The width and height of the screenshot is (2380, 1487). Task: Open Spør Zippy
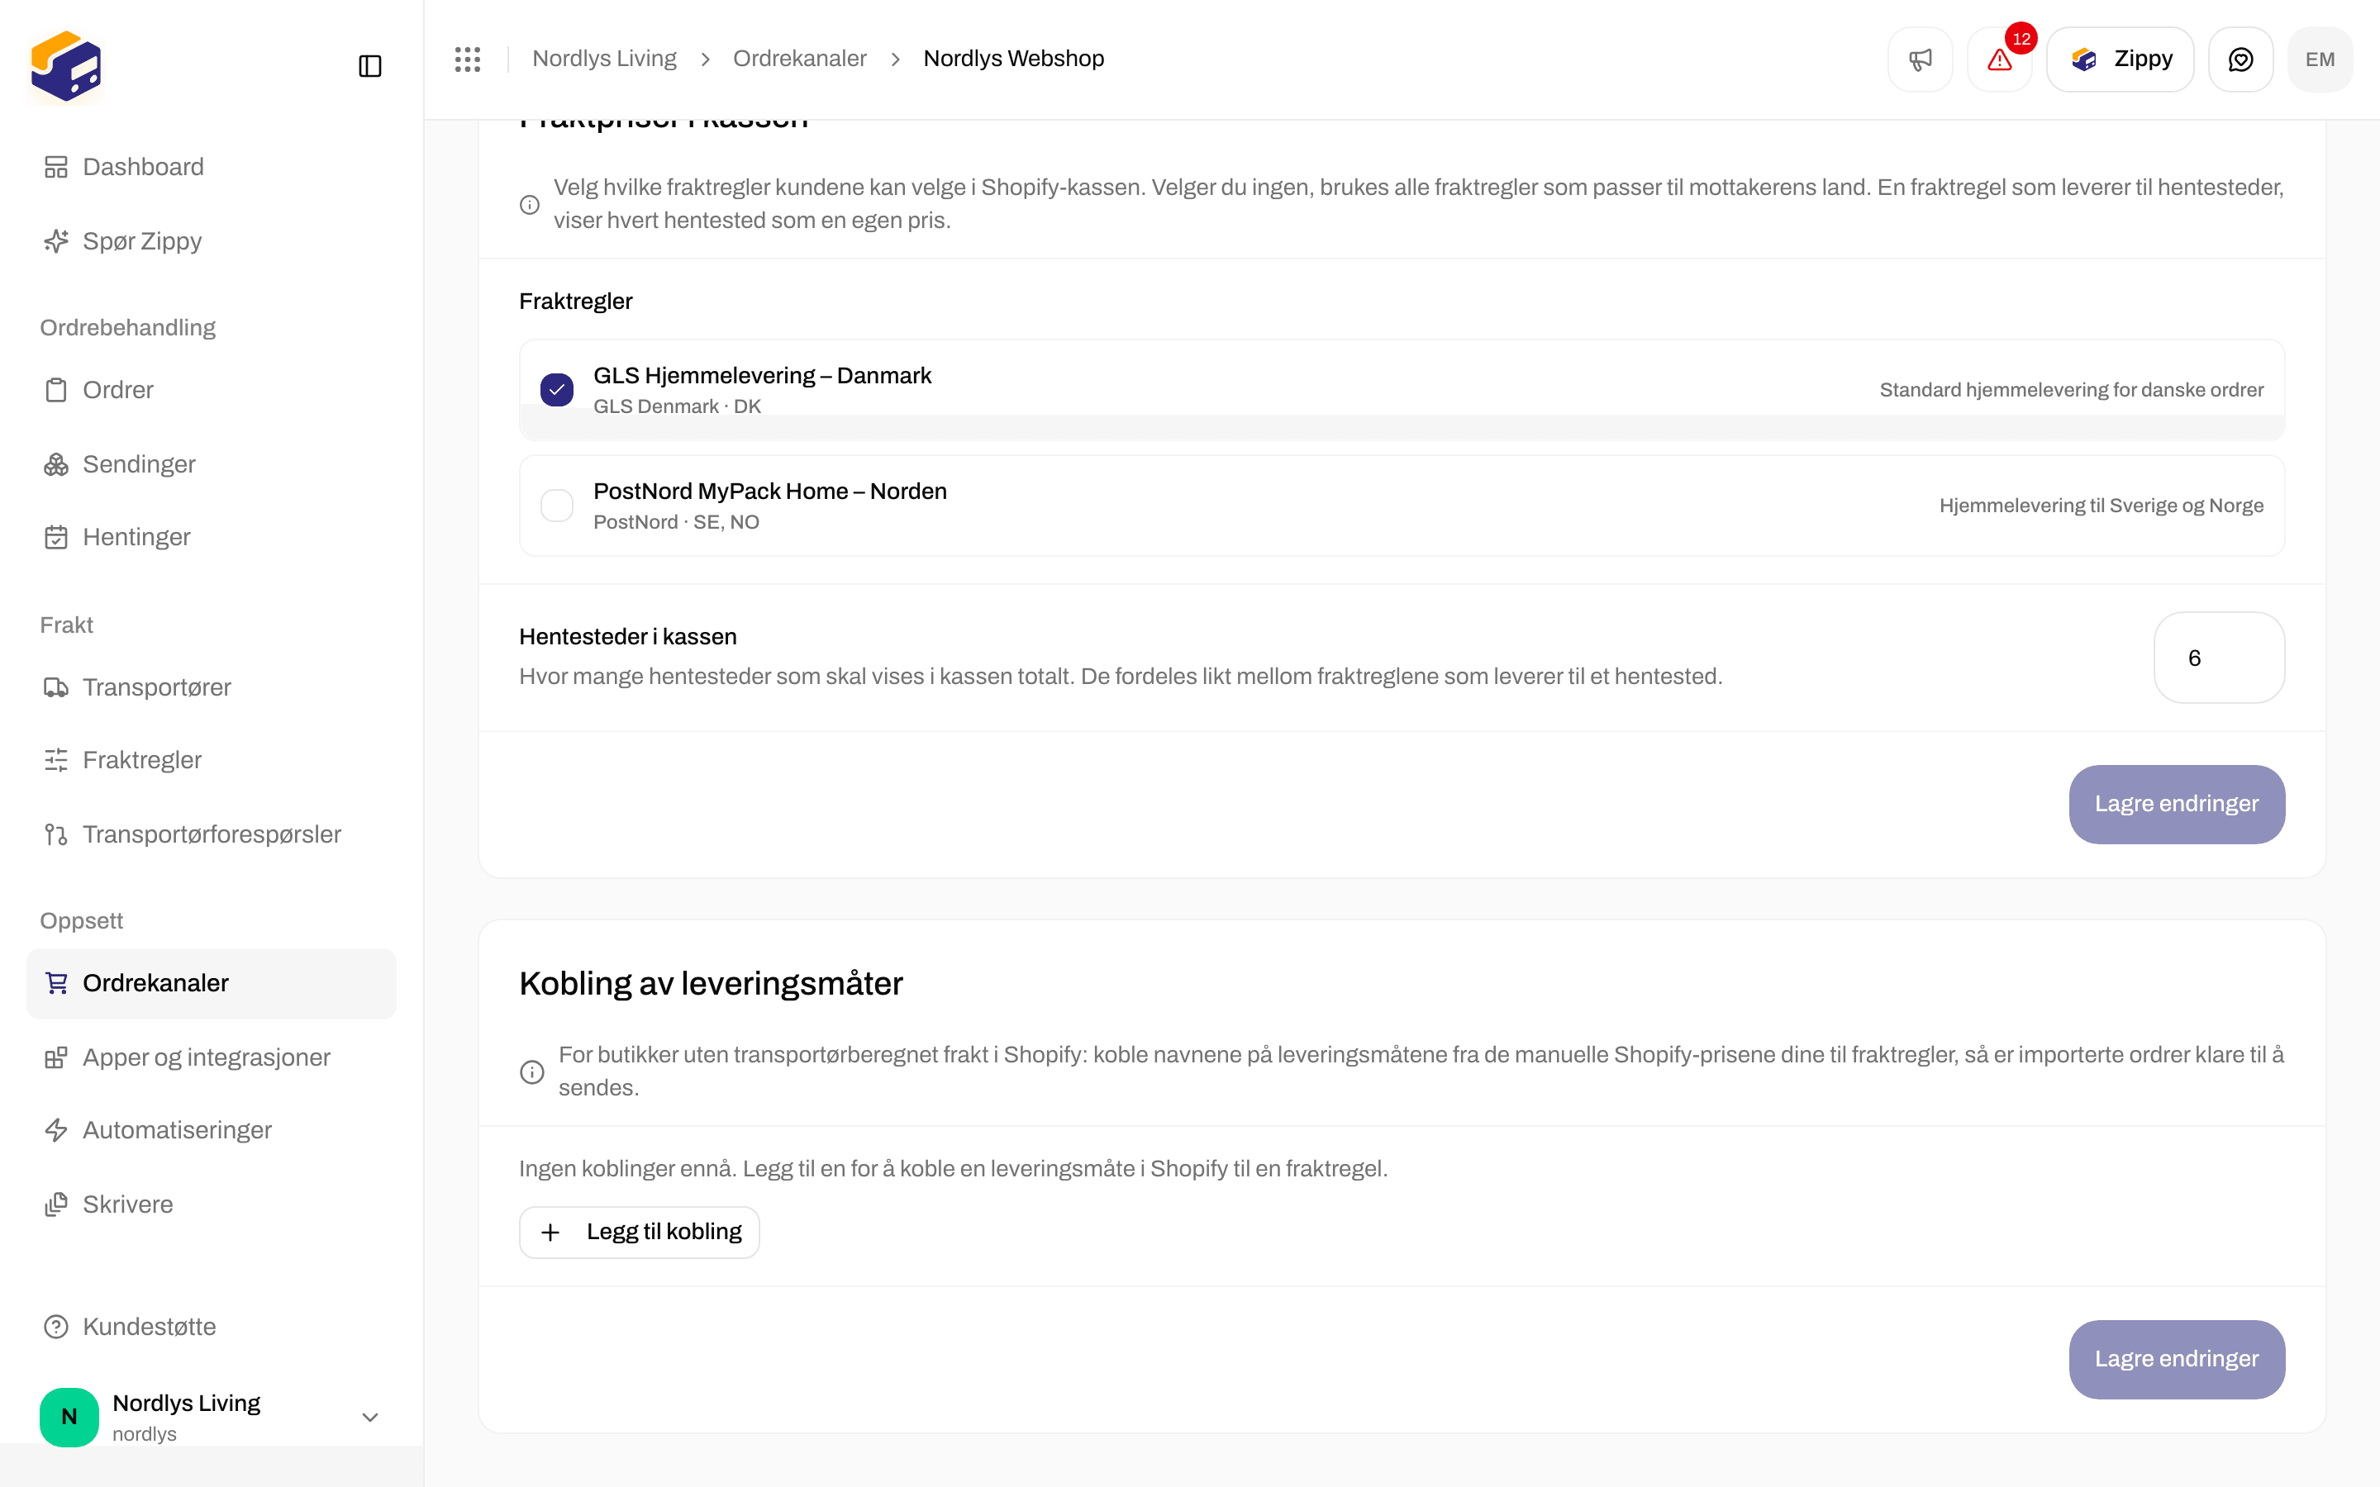(212, 241)
